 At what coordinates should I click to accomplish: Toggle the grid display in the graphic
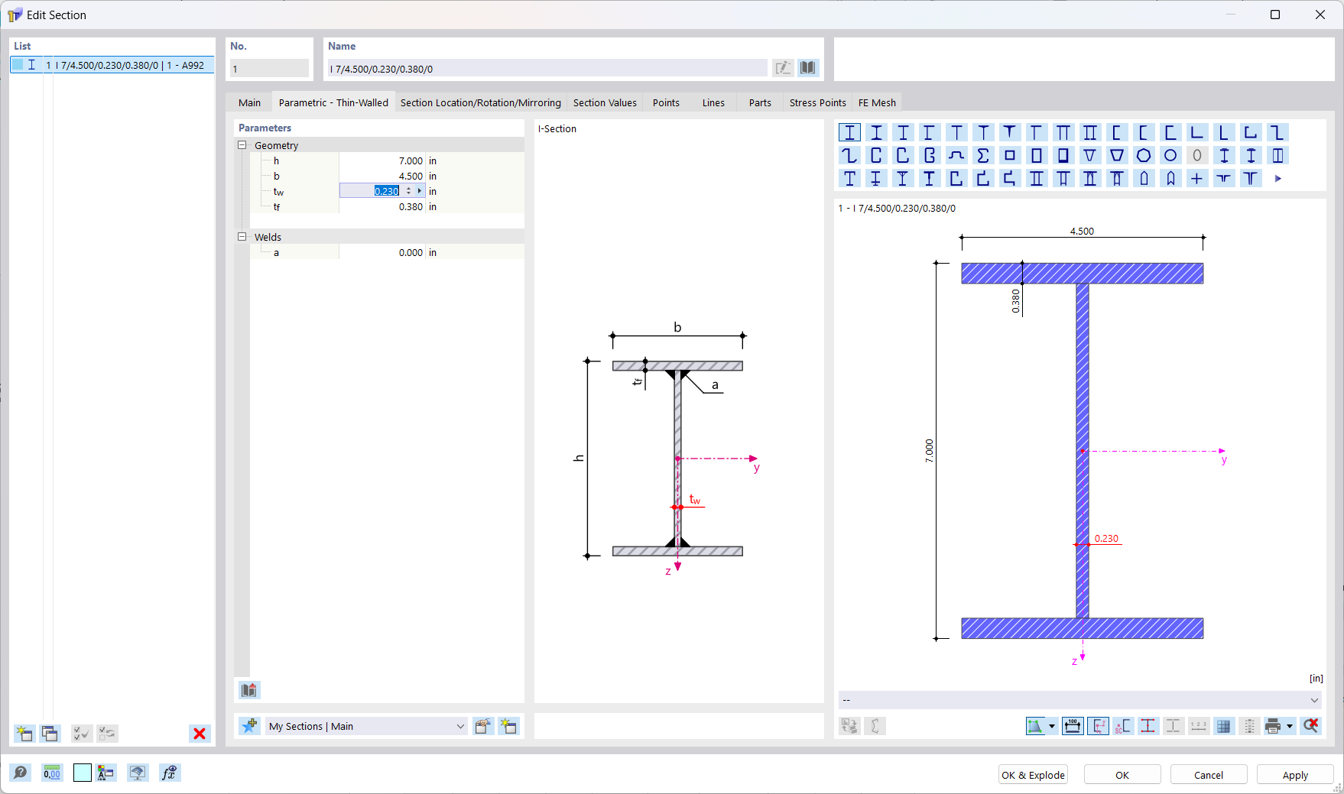coord(1224,726)
